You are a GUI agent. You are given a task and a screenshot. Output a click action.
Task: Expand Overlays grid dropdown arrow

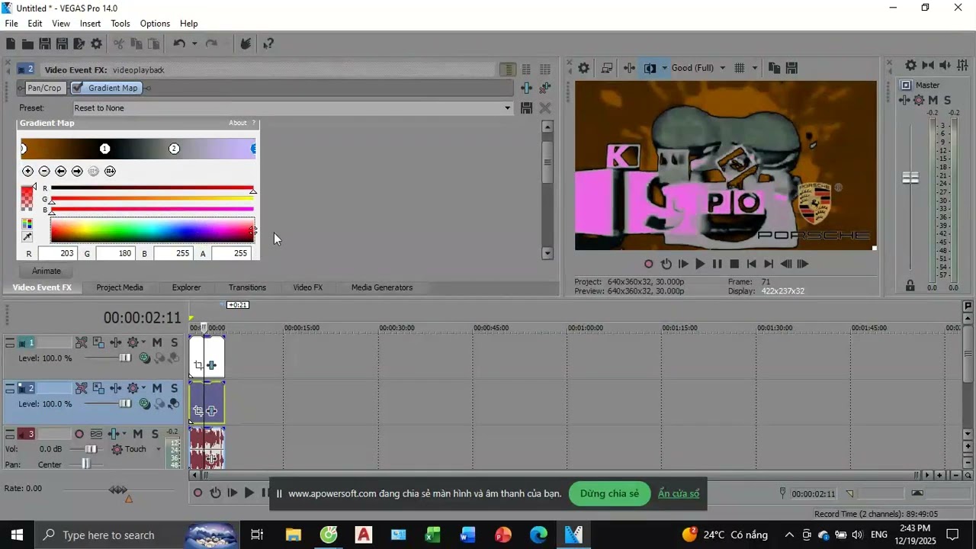pyautogui.click(x=755, y=68)
